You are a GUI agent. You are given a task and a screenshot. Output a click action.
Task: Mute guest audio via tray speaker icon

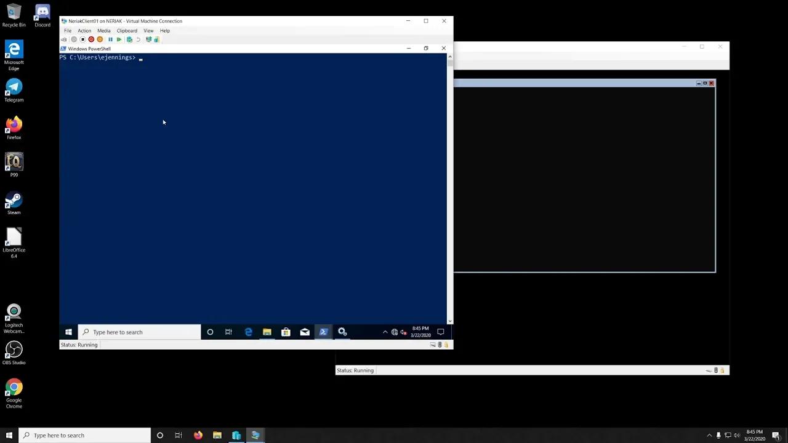point(403,332)
